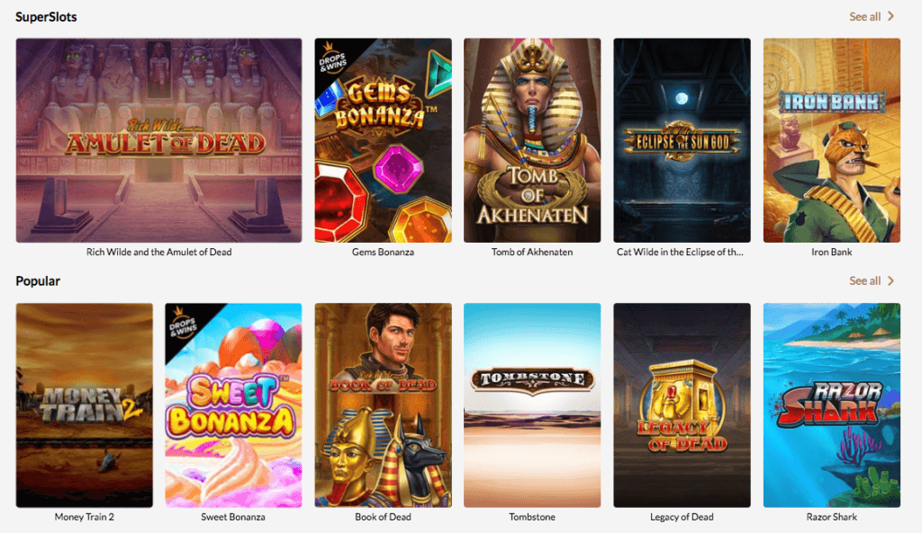This screenshot has width=922, height=533.
Task: Open the Razor Shark game tile
Action: pyautogui.click(x=831, y=405)
